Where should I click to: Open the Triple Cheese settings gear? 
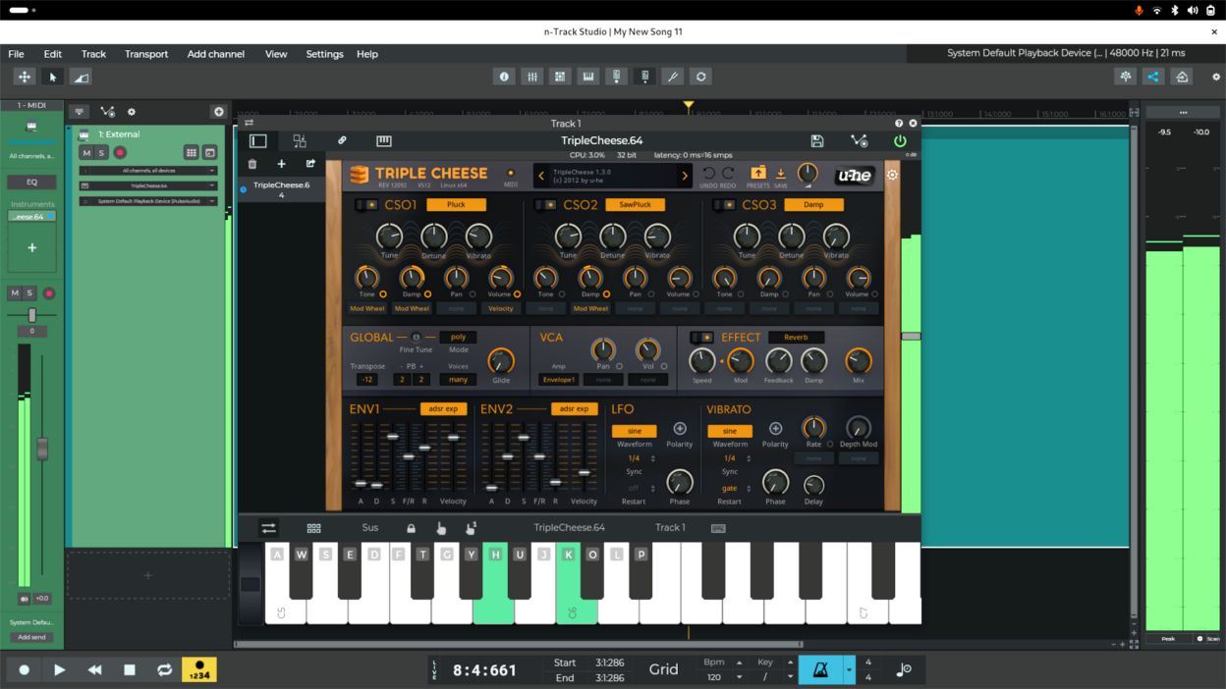(892, 175)
